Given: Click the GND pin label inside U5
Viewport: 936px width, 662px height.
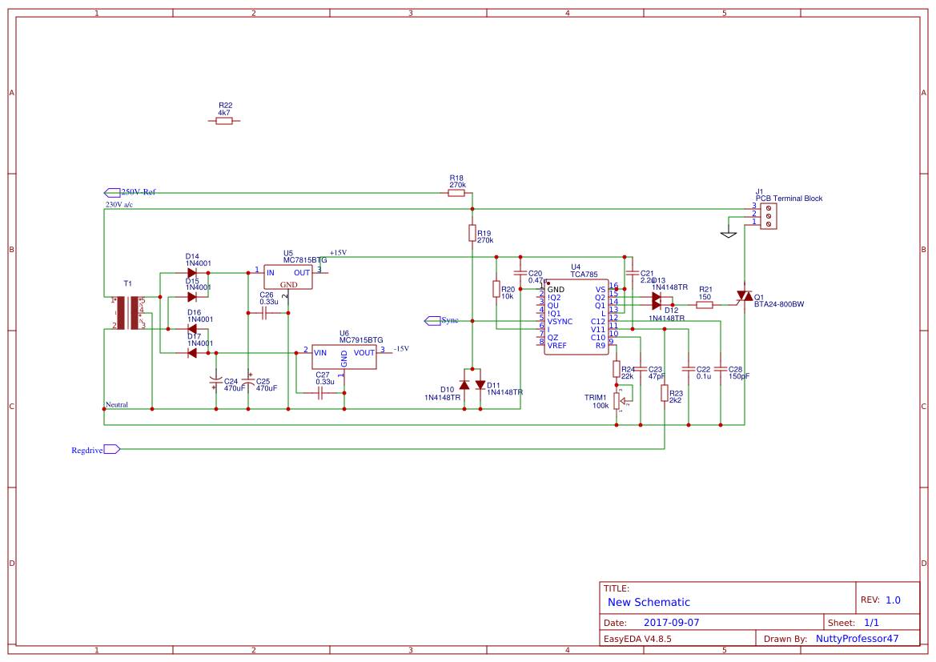Looking at the screenshot, I should 289,284.
